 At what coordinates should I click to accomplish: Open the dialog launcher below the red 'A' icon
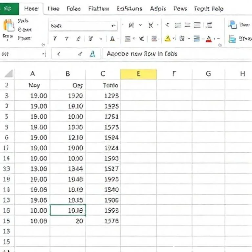pyautogui.click(x=220, y=45)
